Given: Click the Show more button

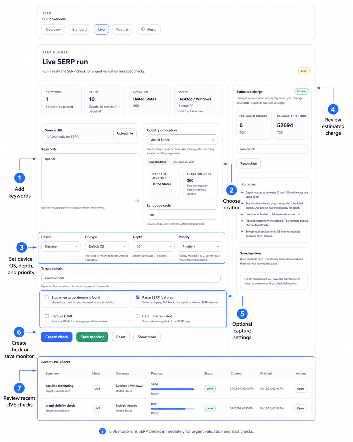Looking at the screenshot, I should (x=147, y=337).
